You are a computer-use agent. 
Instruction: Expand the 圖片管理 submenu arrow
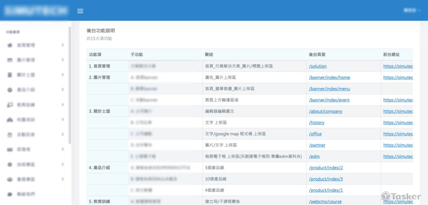click(62, 60)
